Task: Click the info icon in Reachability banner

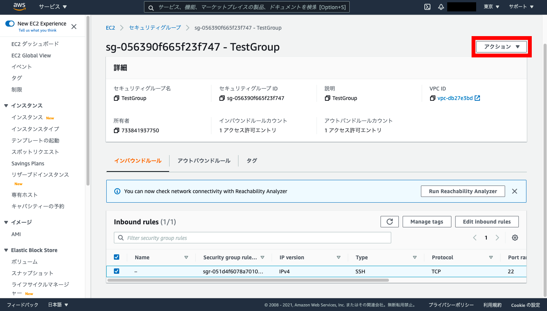Action: [x=117, y=191]
